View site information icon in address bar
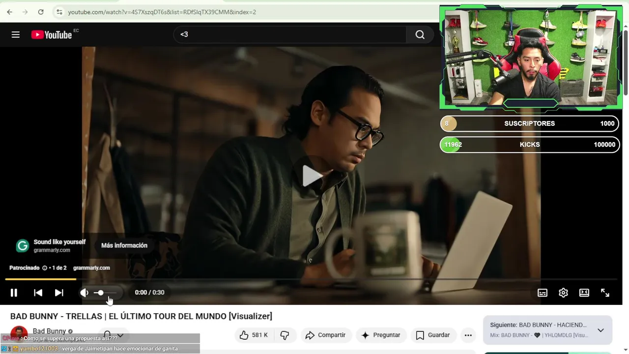This screenshot has height=354, width=629. click(59, 12)
